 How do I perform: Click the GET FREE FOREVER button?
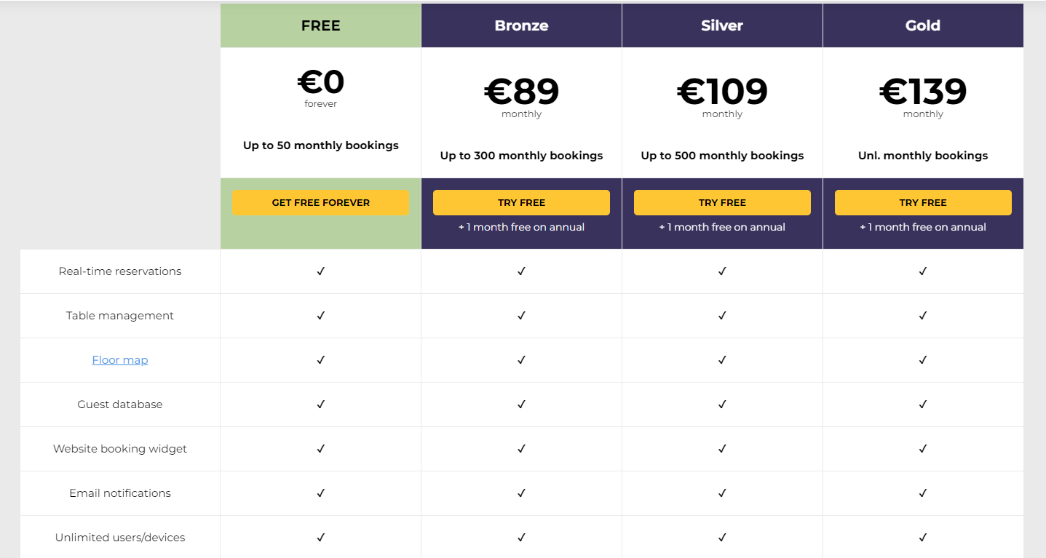[320, 202]
